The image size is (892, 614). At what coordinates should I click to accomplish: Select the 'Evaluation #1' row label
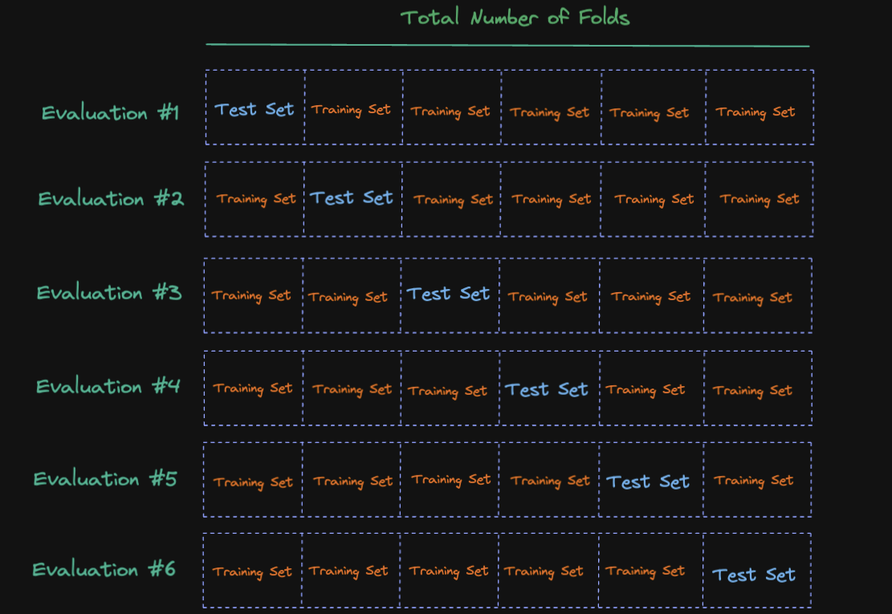(110, 112)
